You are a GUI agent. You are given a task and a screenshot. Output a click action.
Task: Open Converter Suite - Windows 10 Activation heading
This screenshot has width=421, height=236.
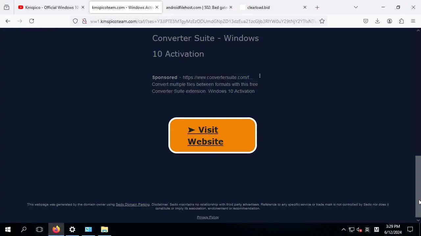tap(206, 46)
